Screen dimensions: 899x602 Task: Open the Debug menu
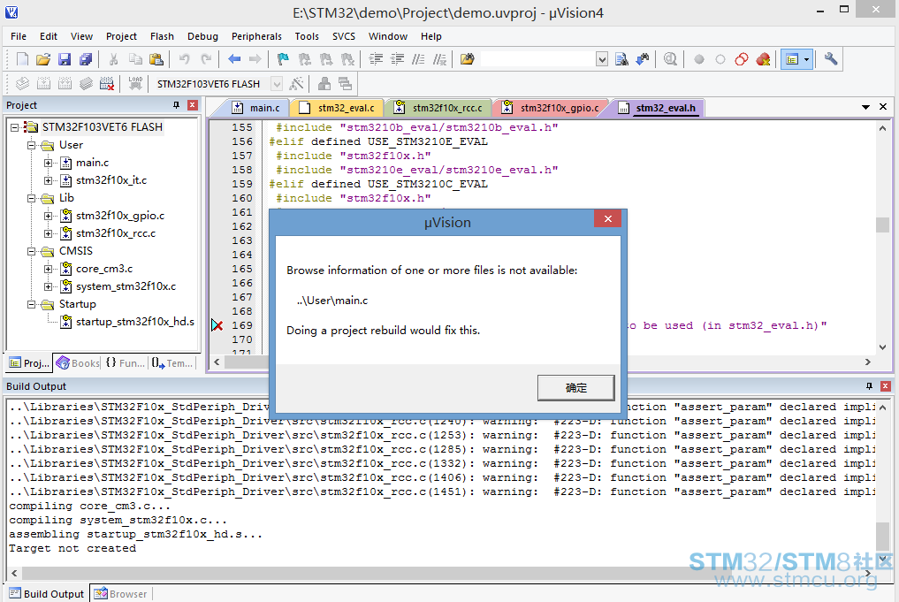point(202,36)
